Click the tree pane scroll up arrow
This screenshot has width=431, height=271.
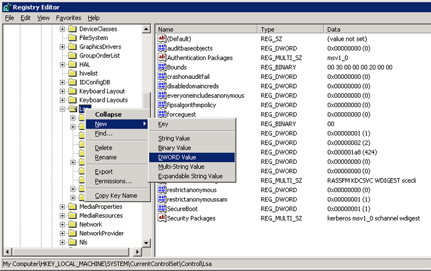147,29
